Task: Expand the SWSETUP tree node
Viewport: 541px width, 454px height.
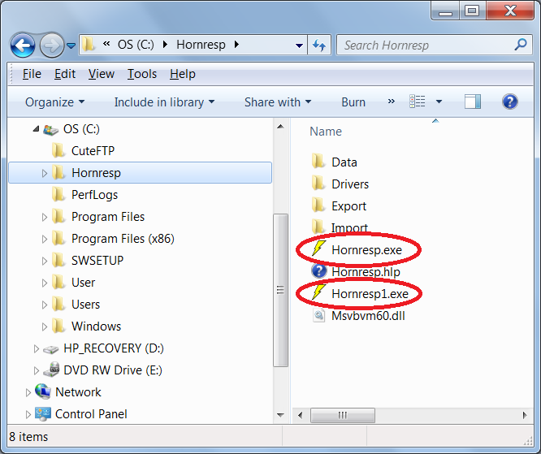Action: 45,261
